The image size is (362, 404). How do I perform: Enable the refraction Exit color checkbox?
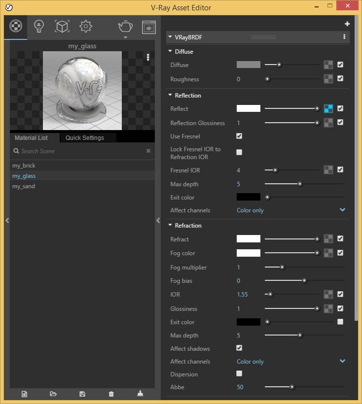tap(340, 322)
